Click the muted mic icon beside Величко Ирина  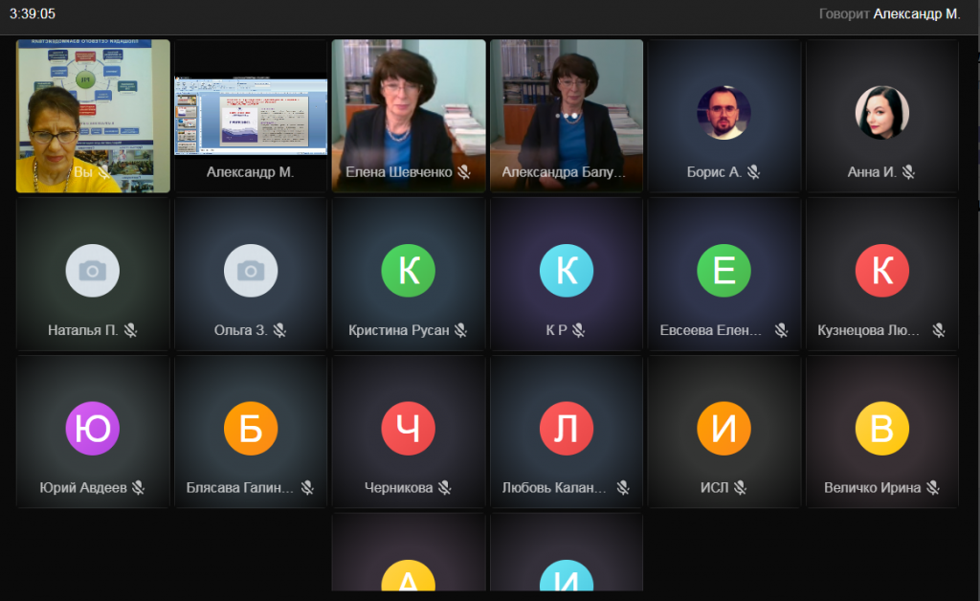tap(933, 488)
